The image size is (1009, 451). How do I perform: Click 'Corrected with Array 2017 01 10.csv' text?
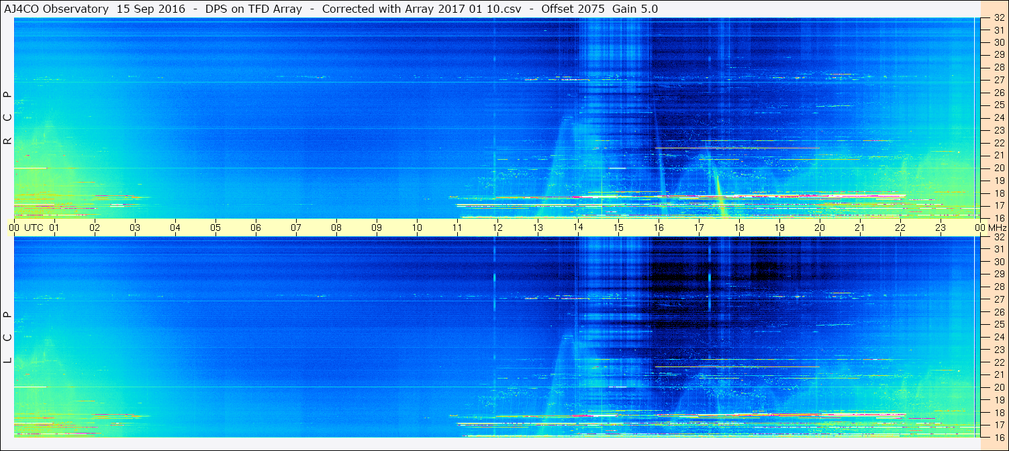(422, 9)
